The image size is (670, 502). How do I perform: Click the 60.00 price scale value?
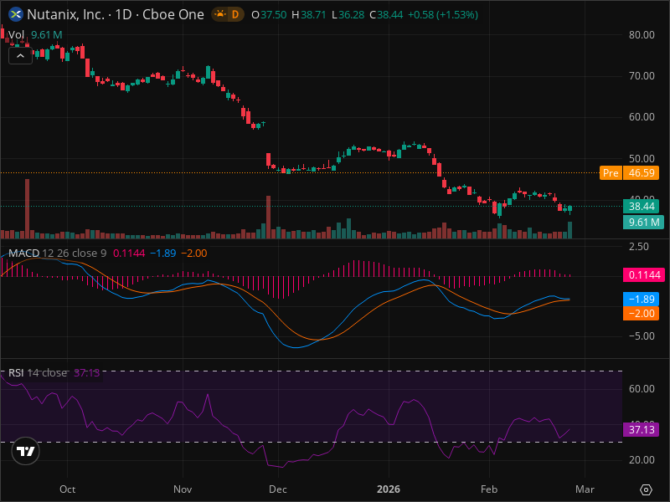[642, 117]
